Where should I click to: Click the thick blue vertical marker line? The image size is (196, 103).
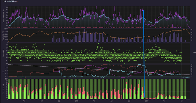144,53
